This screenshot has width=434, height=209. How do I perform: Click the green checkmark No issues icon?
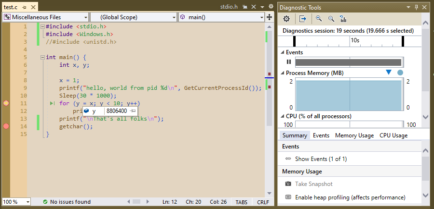pyautogui.click(x=45, y=202)
